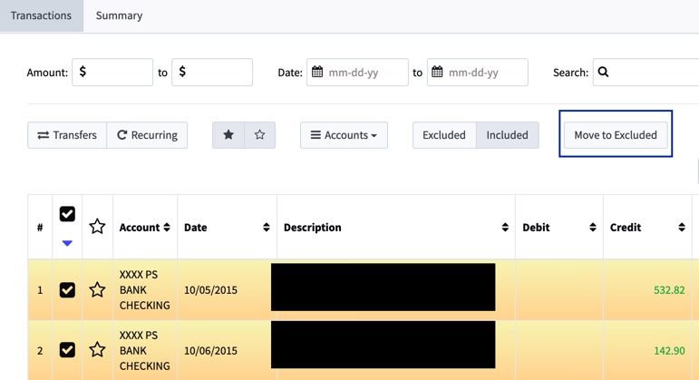Click the Move to Excluded button
This screenshot has width=699, height=380.
pos(616,135)
